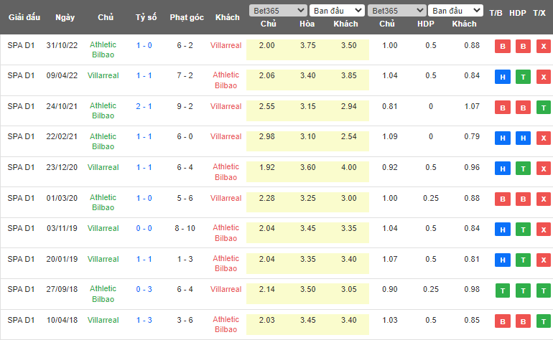
Task: Click the HDP badge in the 10/04/18 row
Action: click(523, 321)
